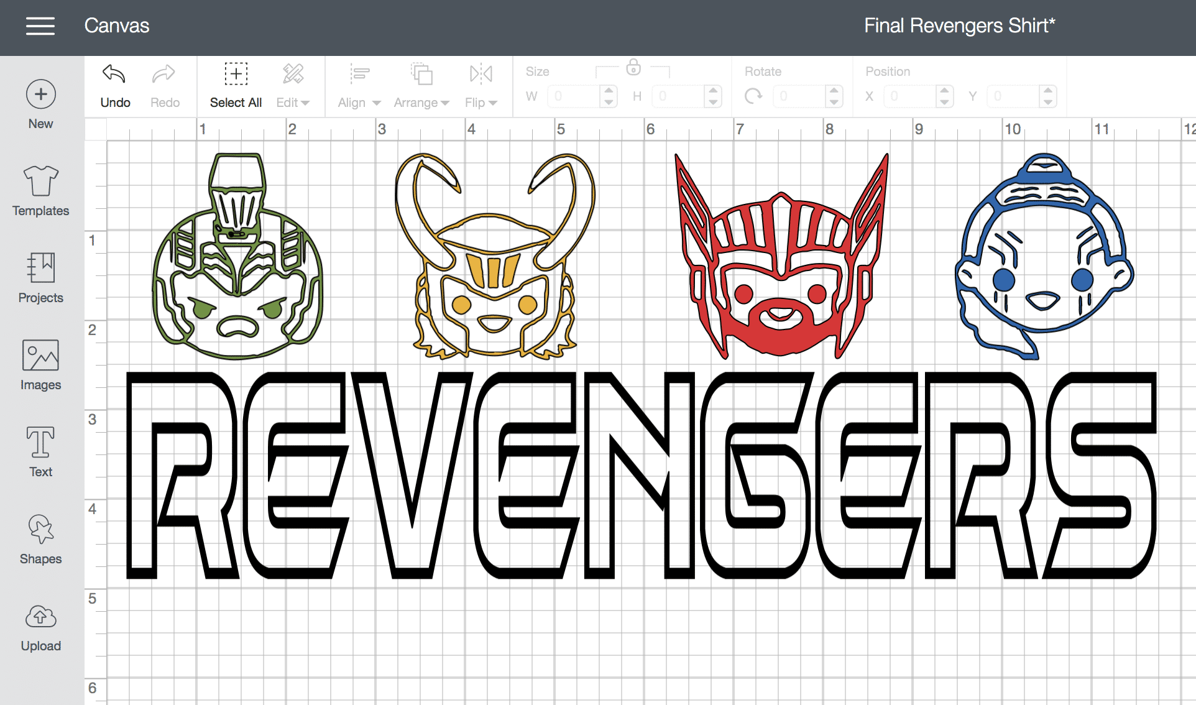Viewport: 1196px width, 705px height.
Task: Click the Canvas header label
Action: (x=117, y=25)
